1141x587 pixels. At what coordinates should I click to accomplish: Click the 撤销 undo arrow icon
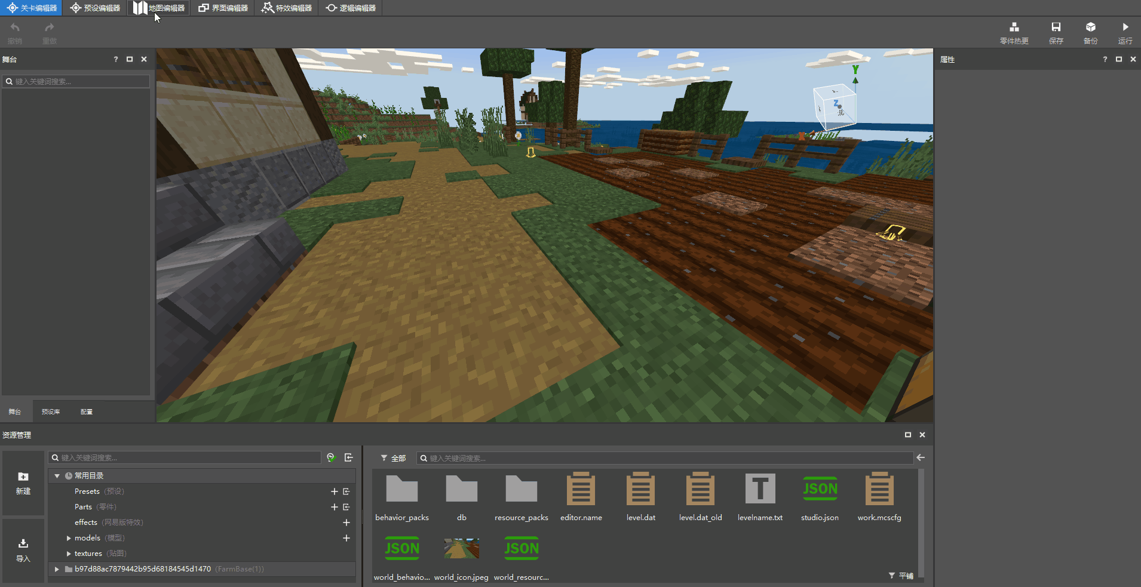point(15,27)
